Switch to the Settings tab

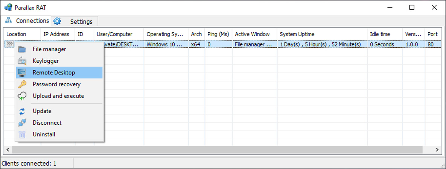(x=75, y=21)
